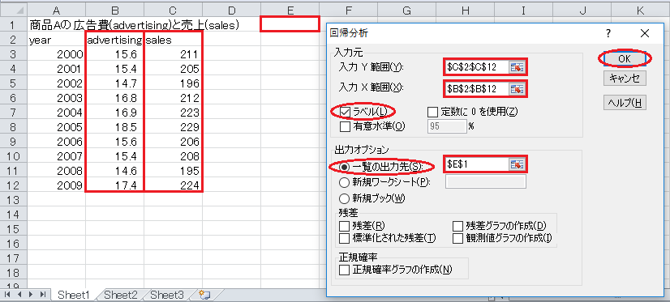Check 残差グラフの作成(D) checkbox
Viewport: 670px width, 302px height.
(x=458, y=226)
